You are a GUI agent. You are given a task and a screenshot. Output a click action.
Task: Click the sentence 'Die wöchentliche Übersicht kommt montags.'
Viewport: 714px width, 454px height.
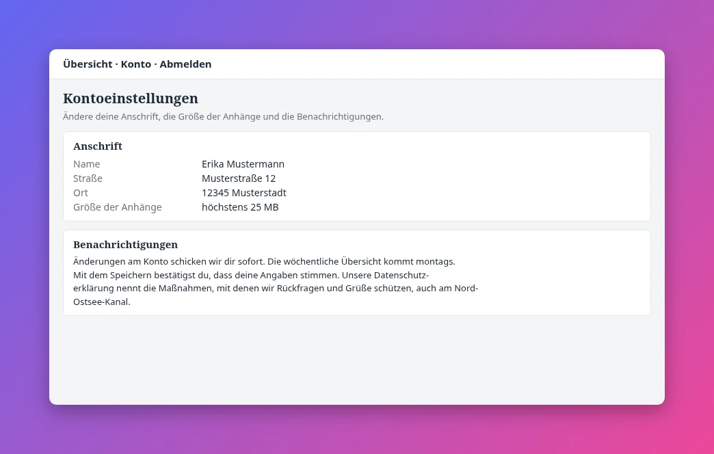pyautogui.click(x=361, y=261)
